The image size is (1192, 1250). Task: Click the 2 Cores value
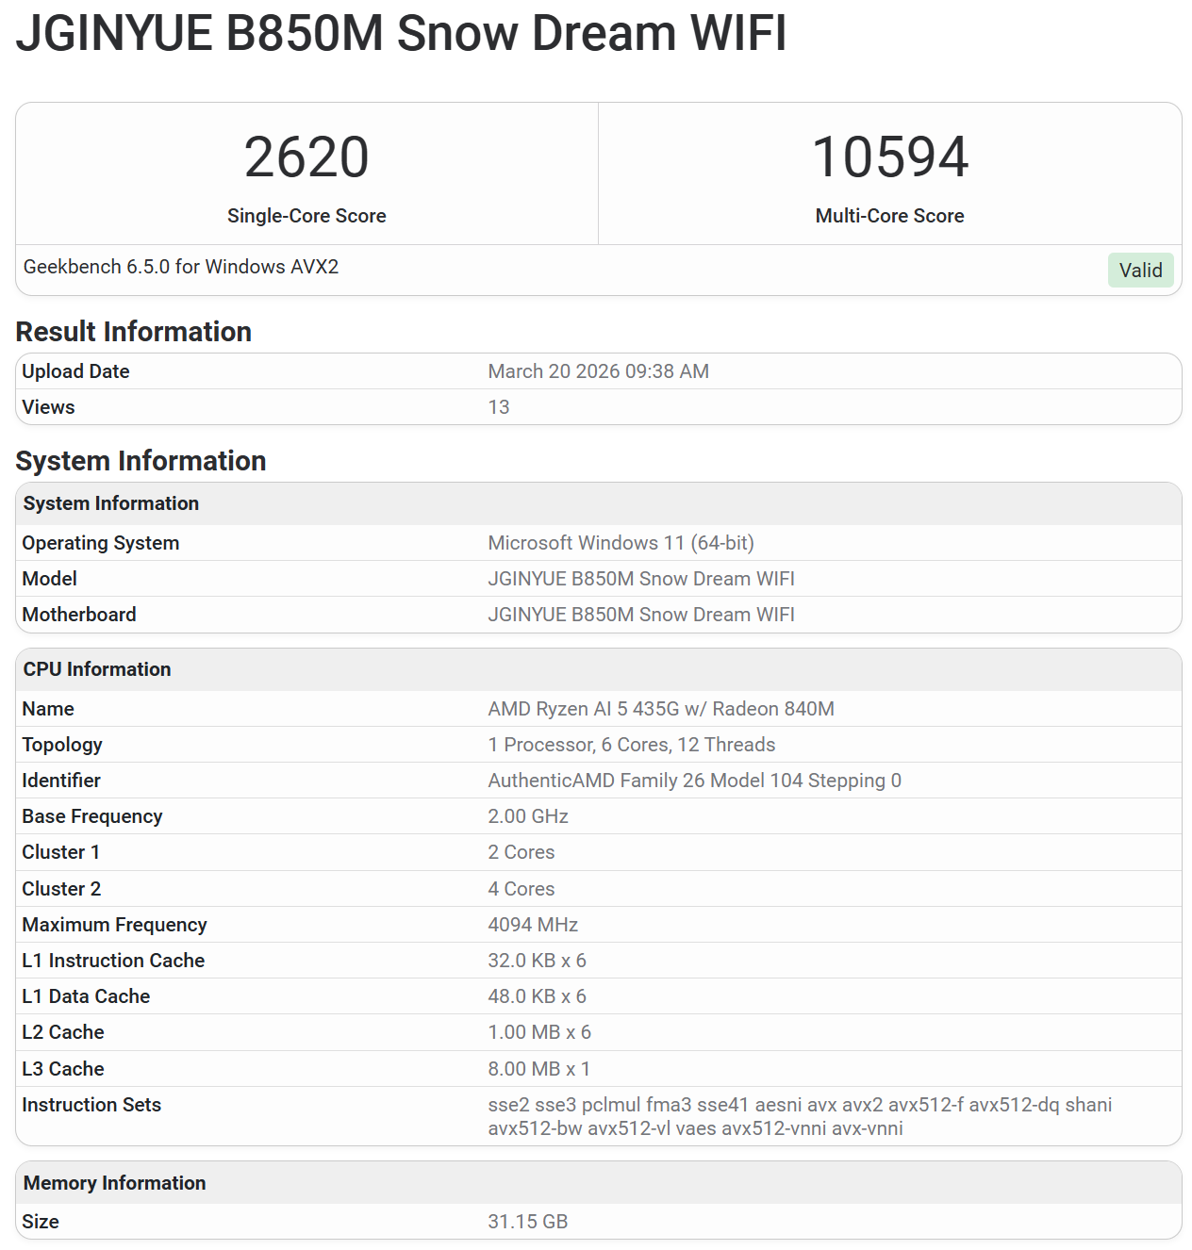(521, 852)
